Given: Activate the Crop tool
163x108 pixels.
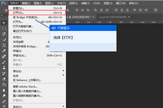Looking at the screenshot, I should coord(4,45).
